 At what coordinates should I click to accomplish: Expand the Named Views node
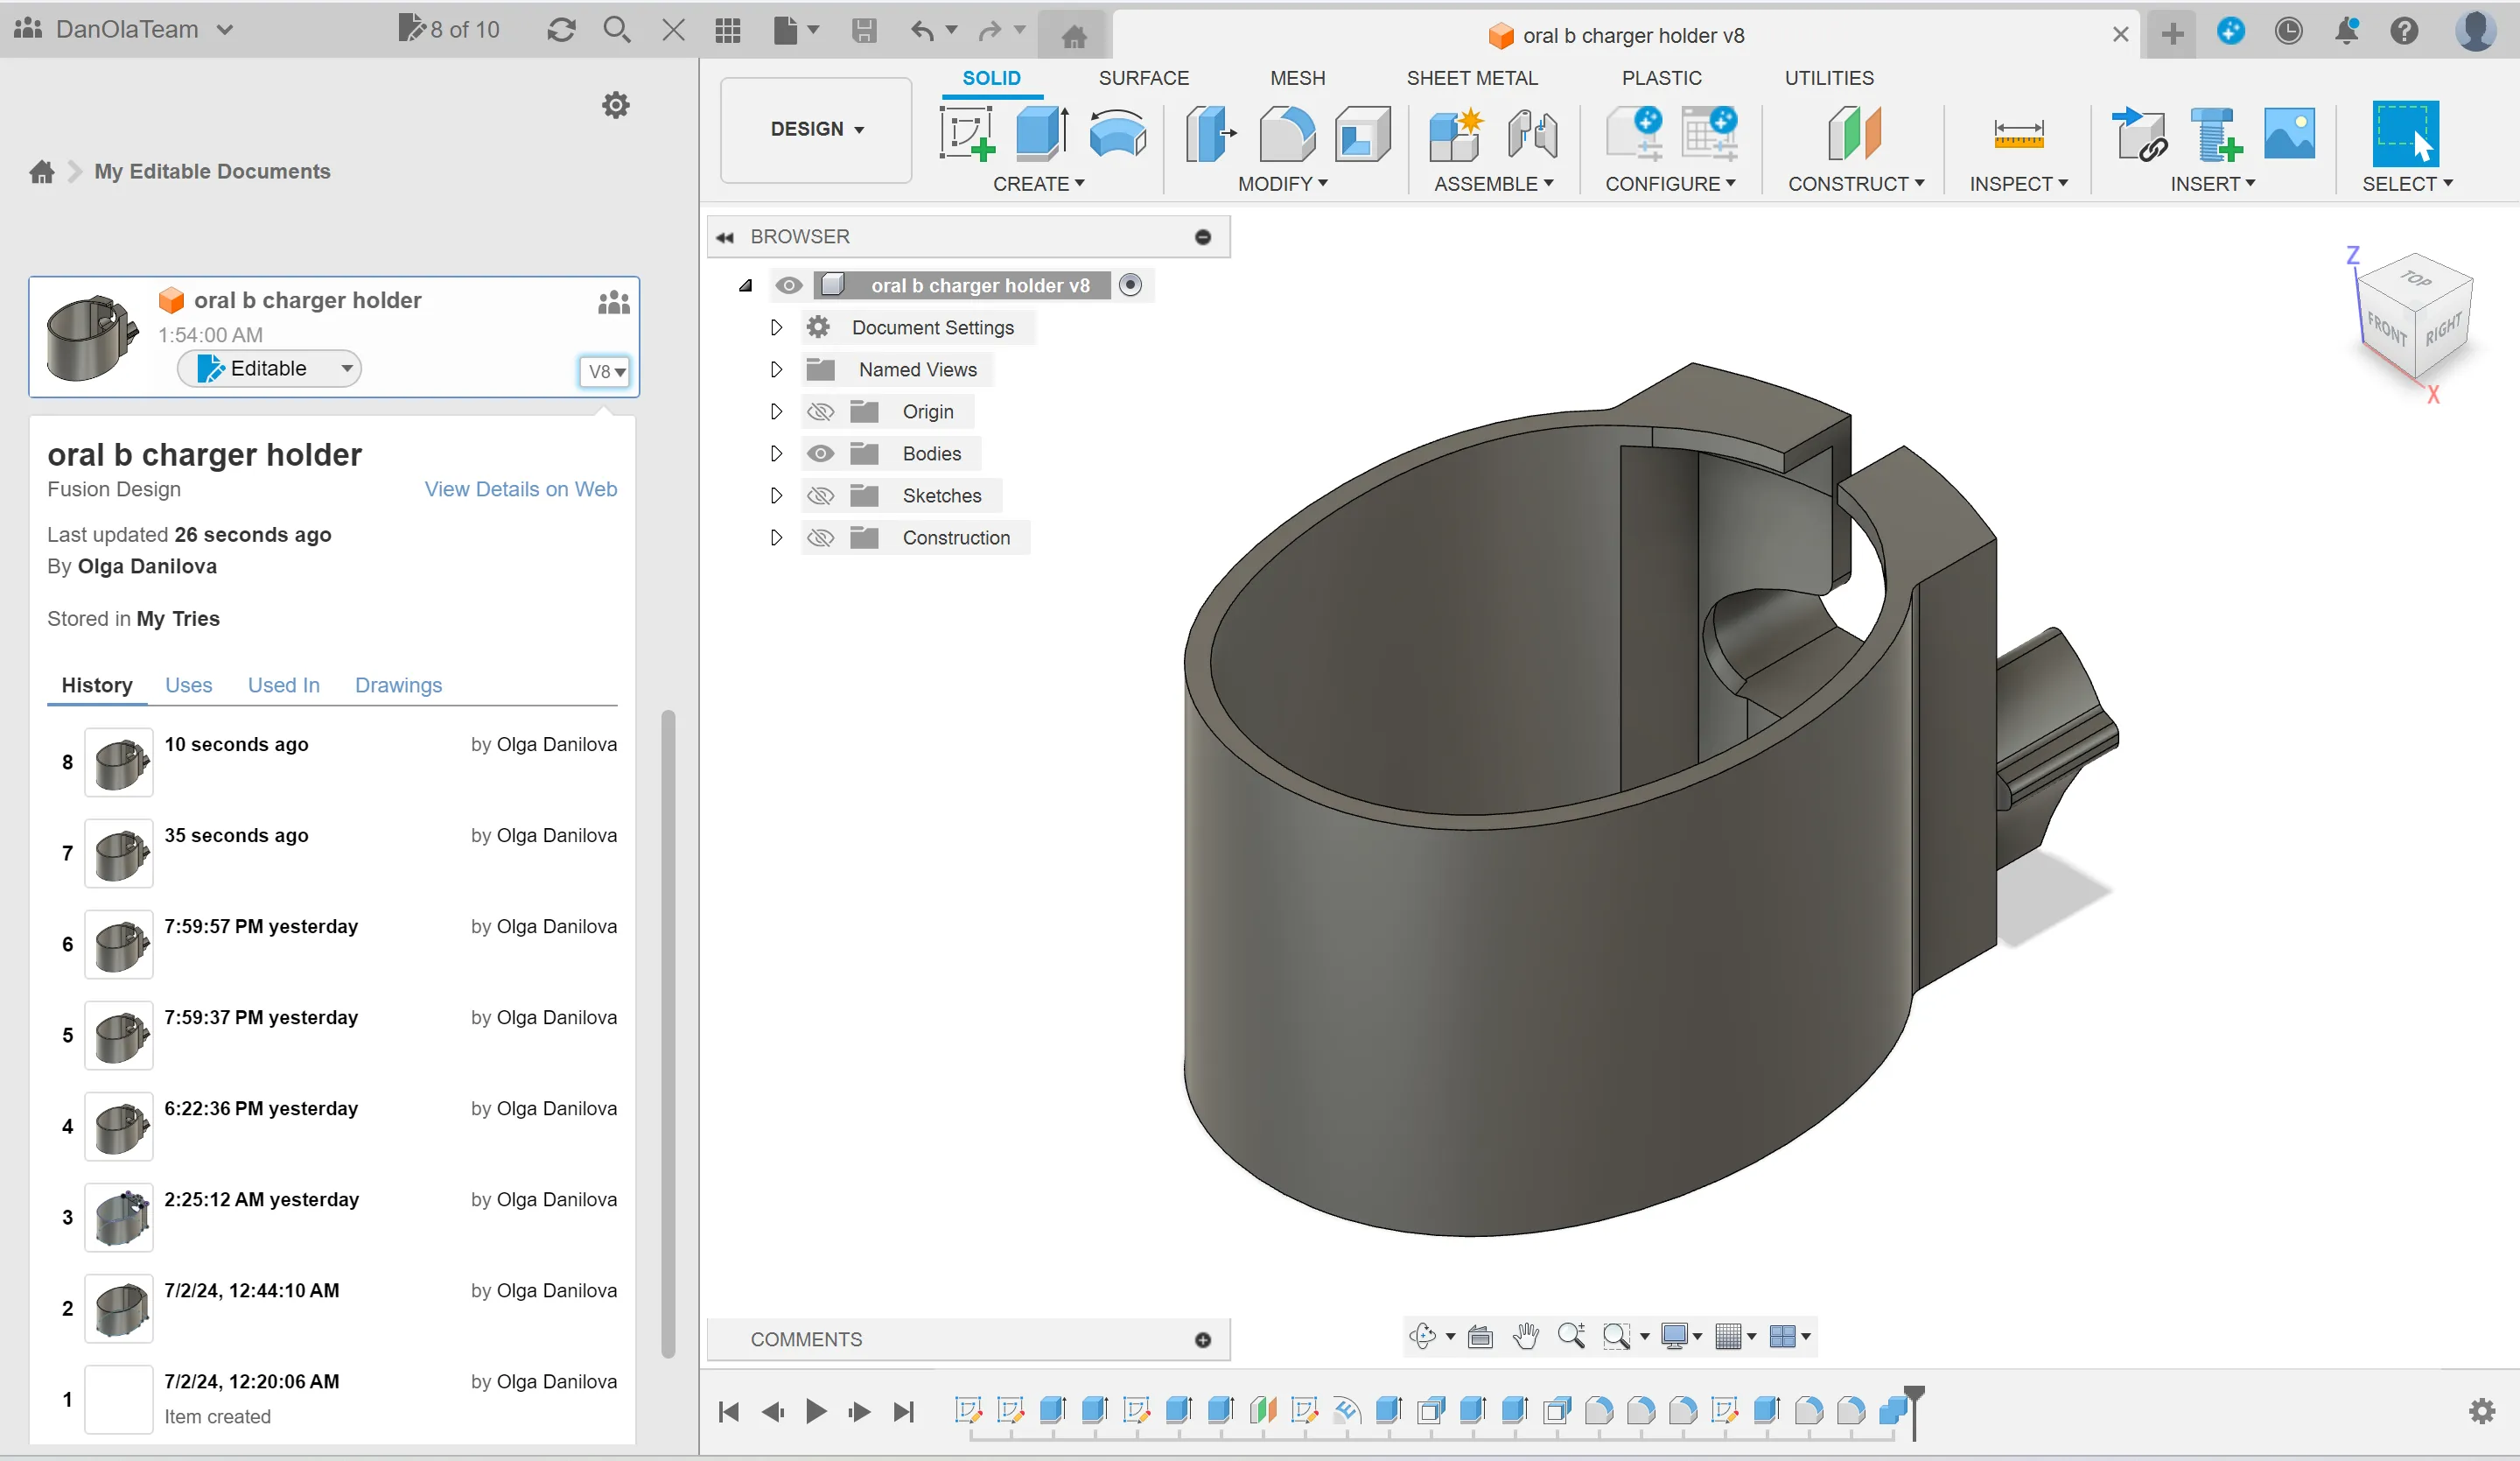pos(776,369)
